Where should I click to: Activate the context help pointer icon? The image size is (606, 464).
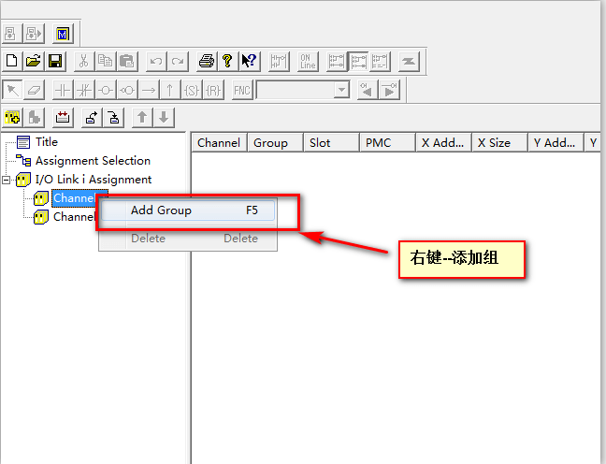pos(249,62)
